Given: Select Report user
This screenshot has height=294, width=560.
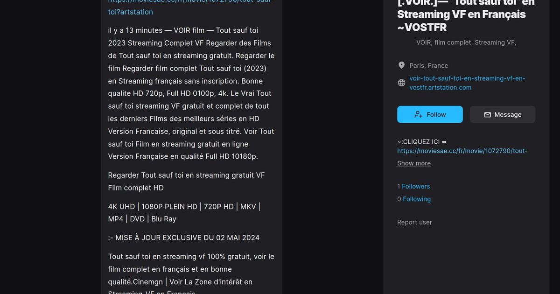Looking at the screenshot, I should tap(414, 222).
